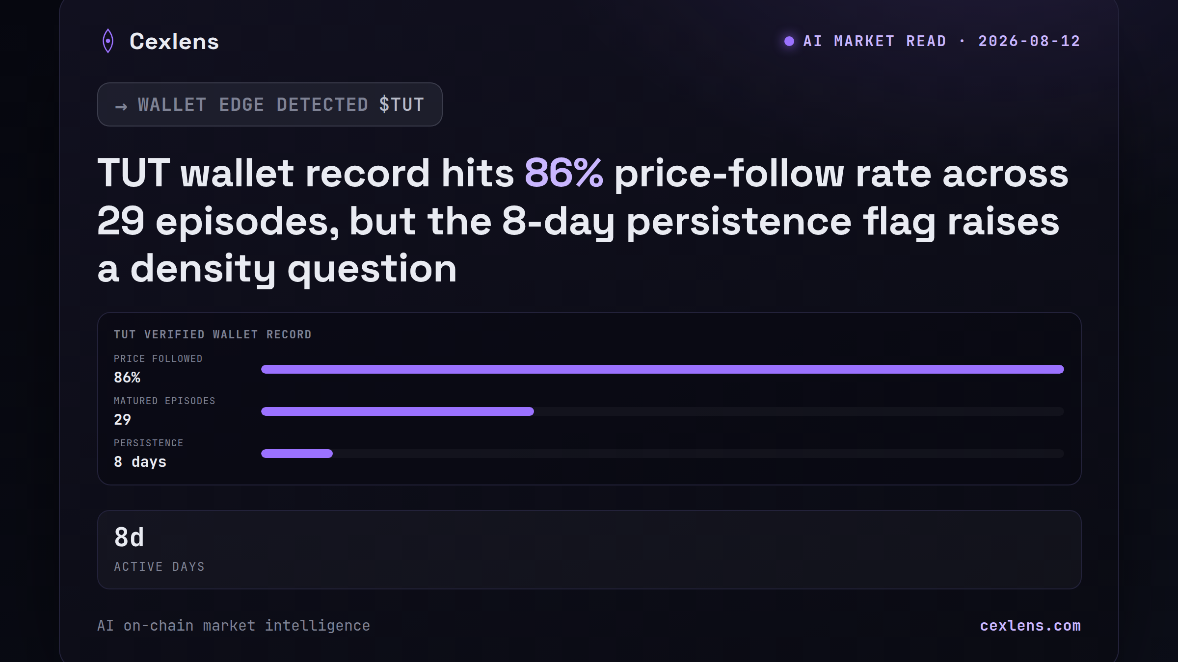Image resolution: width=1178 pixels, height=662 pixels.
Task: Open the cexlens.com link in the footer
Action: (1030, 626)
